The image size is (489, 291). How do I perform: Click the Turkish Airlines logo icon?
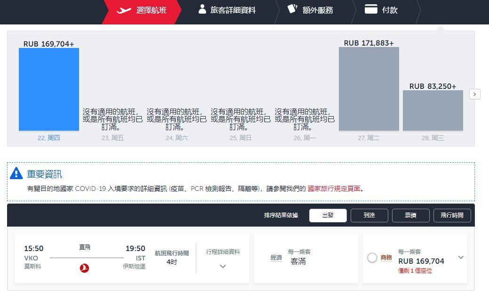pos(85,268)
